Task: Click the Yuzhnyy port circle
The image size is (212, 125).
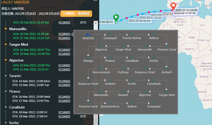Action: tap(123, 69)
